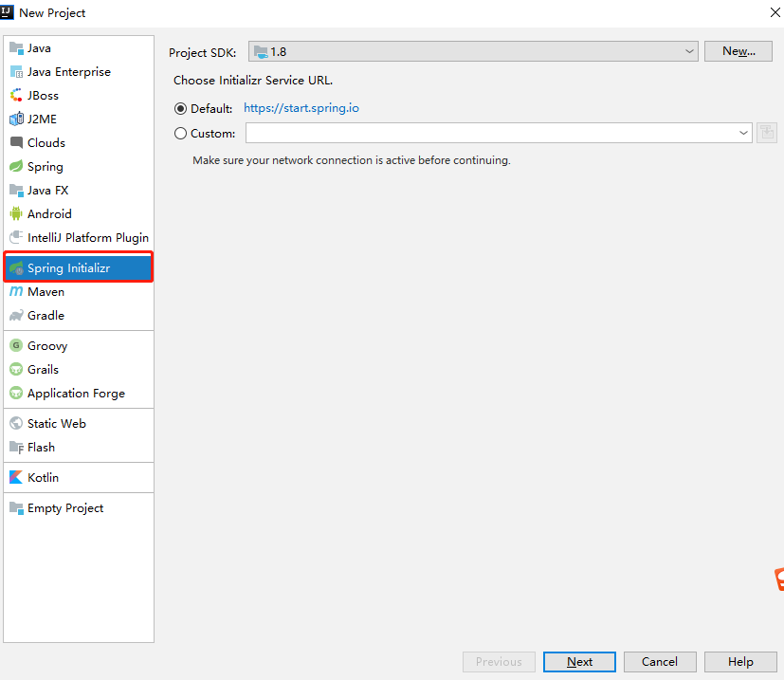784x680 pixels.
Task: Click the Empty Project folder icon
Action: click(16, 508)
